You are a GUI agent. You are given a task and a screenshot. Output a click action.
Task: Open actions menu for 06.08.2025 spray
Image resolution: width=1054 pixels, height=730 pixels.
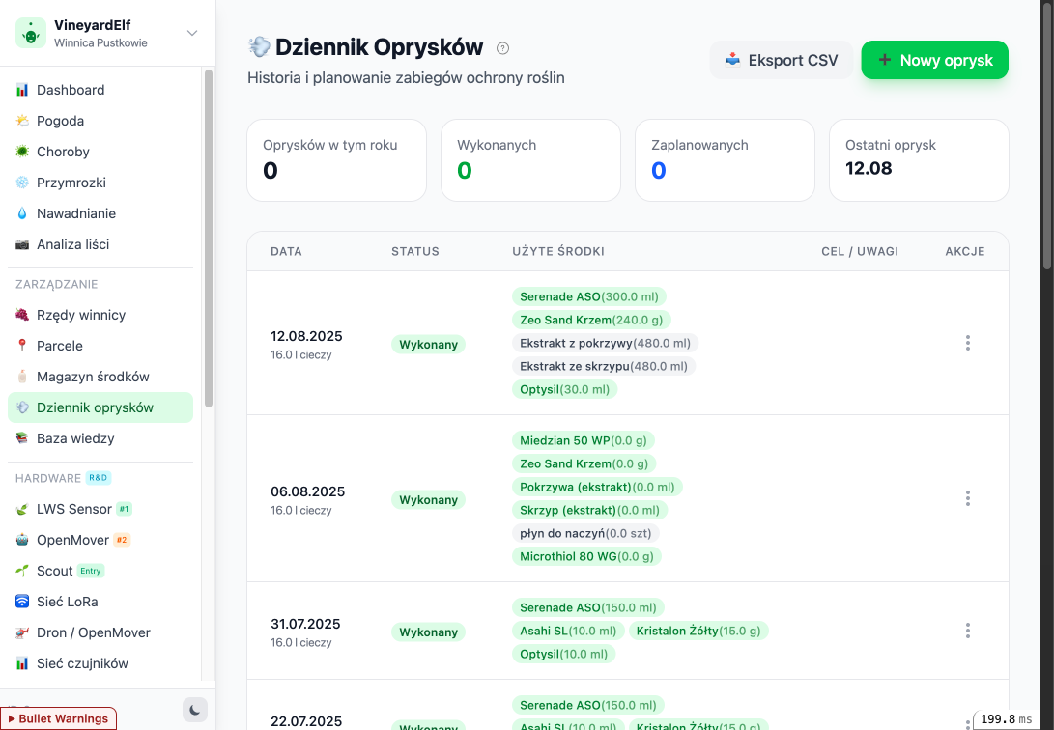coord(967,498)
